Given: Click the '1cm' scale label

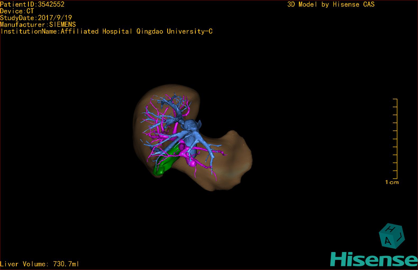Looking at the screenshot, I should click(x=392, y=182).
